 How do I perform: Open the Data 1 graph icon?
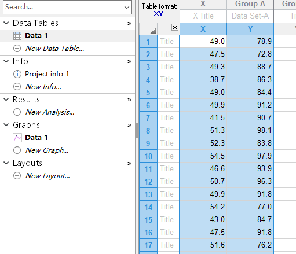coord(17,138)
